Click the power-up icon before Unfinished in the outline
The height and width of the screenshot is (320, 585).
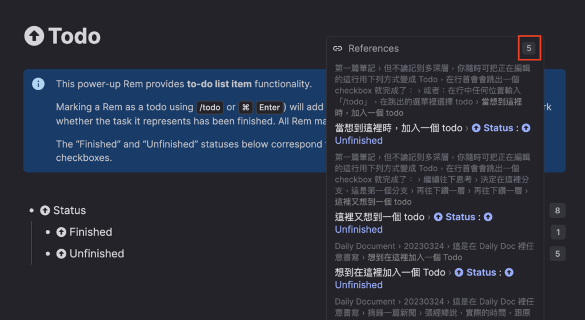click(x=62, y=254)
